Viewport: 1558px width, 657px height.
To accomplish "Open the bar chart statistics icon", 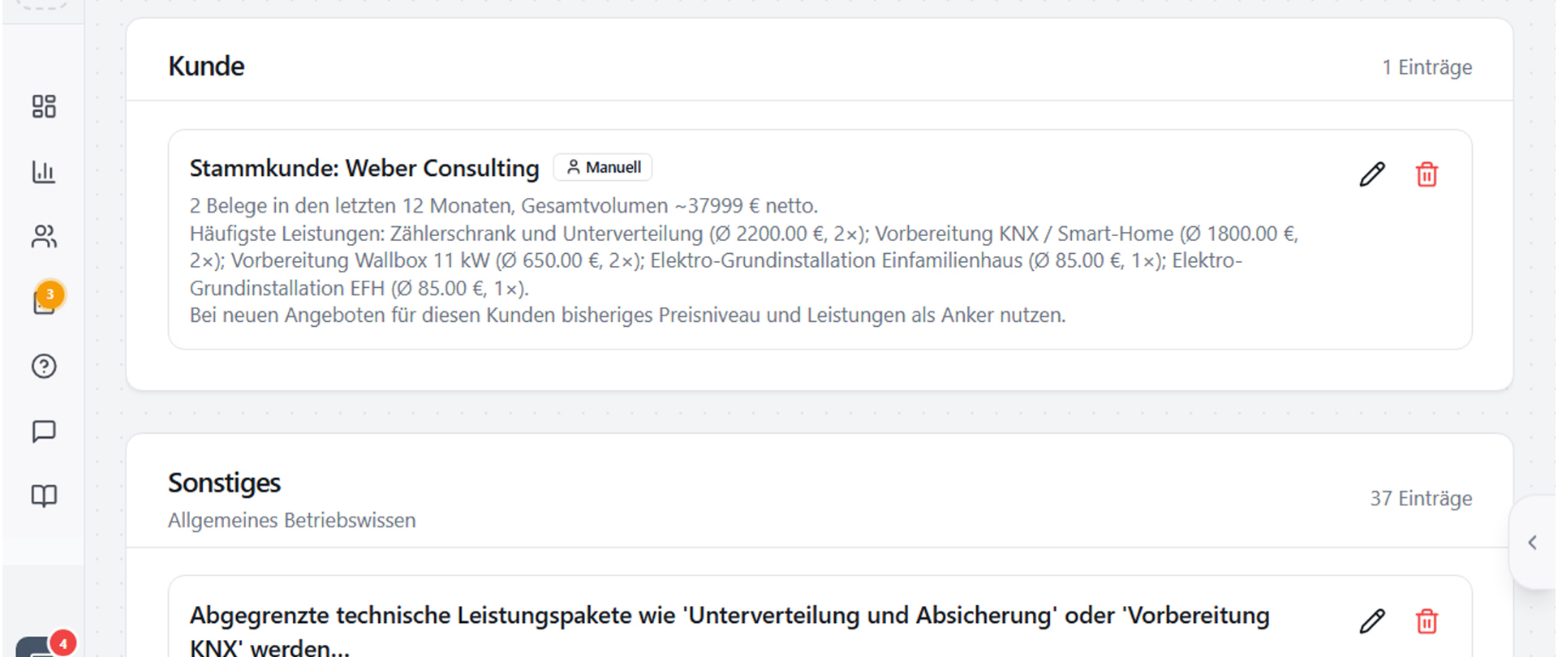I will [44, 172].
